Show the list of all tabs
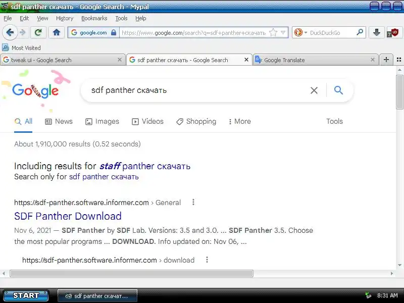404x303 pixels. click(399, 60)
